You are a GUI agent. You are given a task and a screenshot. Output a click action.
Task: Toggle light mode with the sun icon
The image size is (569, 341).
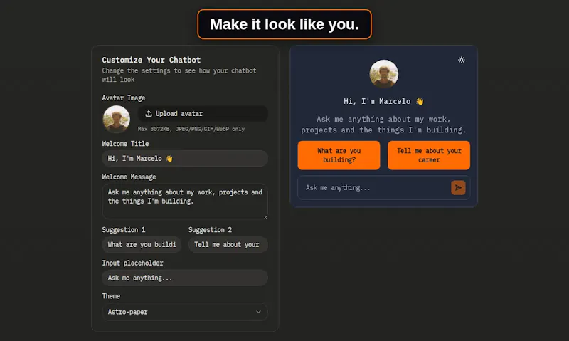tap(461, 60)
